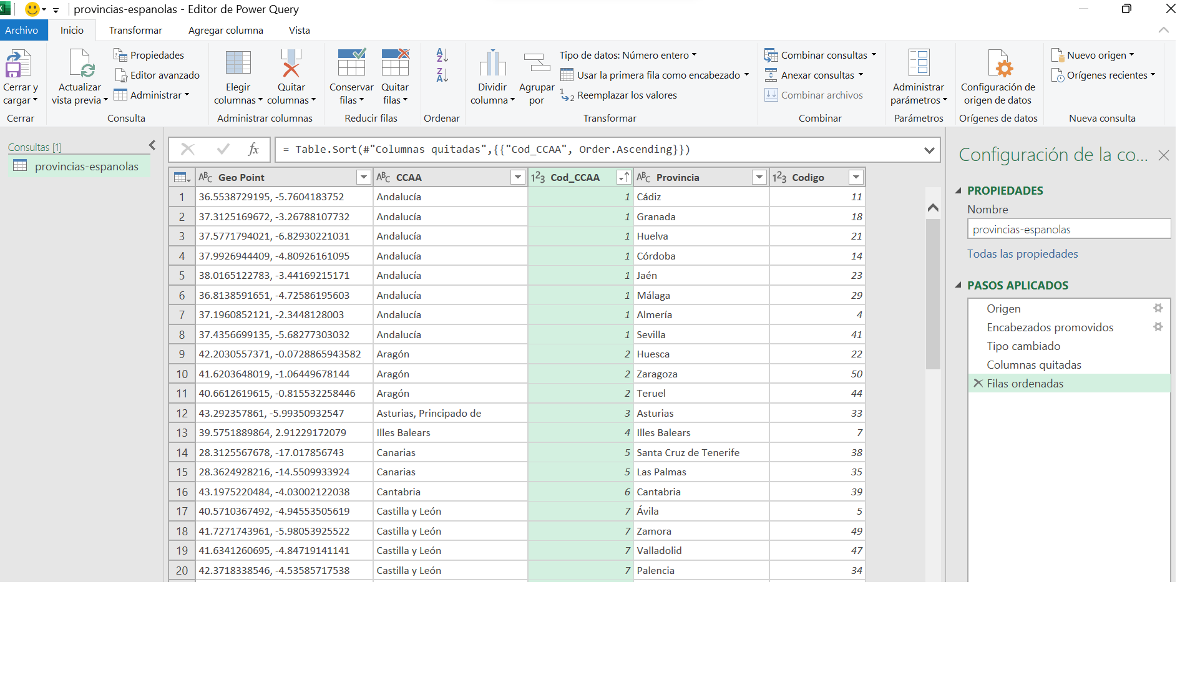Sort ascending with the A-Z icon
1195x675 pixels.
(442, 55)
